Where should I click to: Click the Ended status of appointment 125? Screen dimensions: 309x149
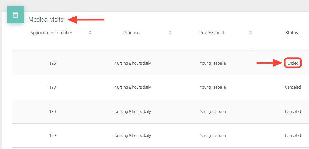tap(293, 63)
